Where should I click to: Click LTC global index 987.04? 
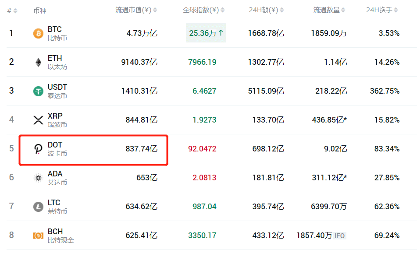coord(204,207)
